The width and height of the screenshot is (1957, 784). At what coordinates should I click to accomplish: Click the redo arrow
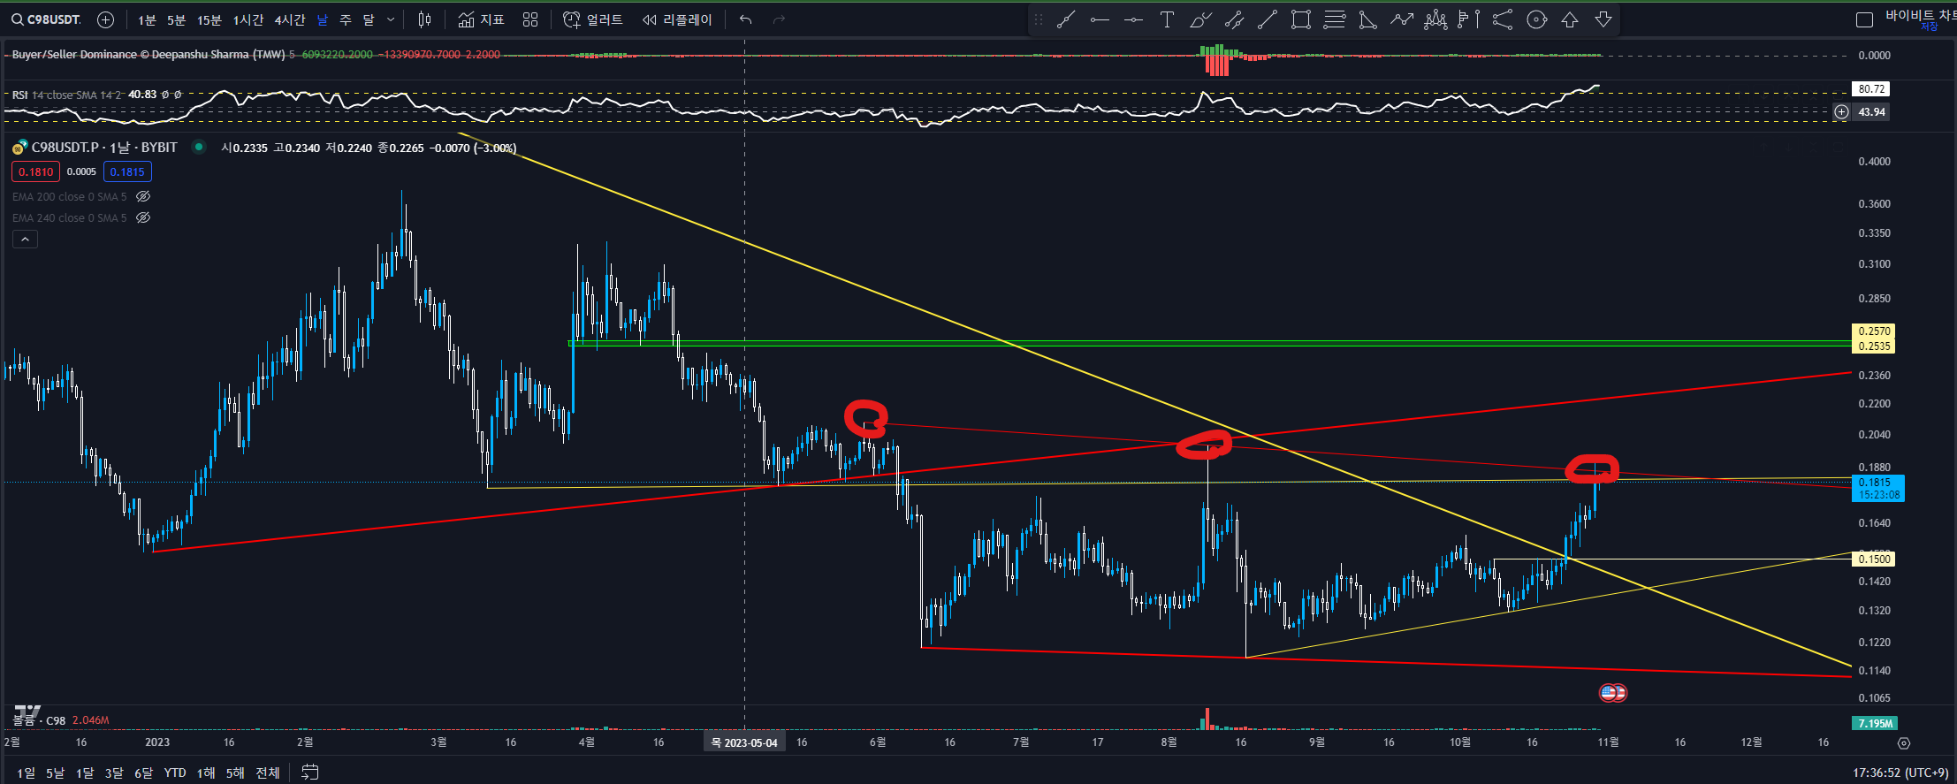coord(779,19)
